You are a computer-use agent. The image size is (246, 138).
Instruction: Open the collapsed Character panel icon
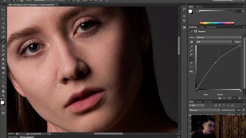184,16
